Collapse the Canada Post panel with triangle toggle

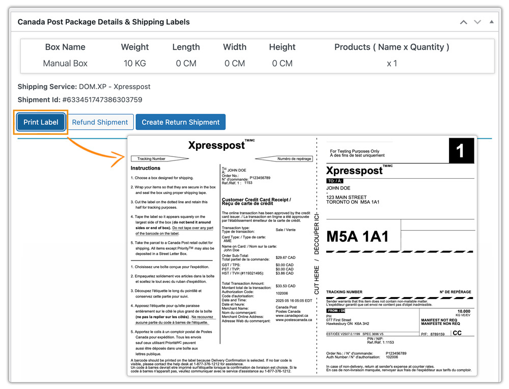492,22
